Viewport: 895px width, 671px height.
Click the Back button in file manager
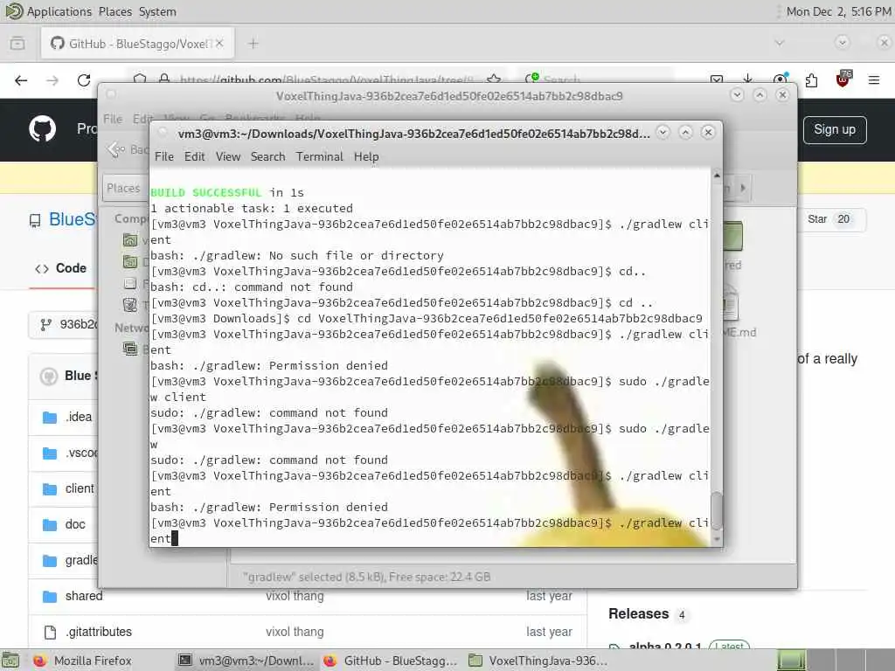[x=126, y=149]
